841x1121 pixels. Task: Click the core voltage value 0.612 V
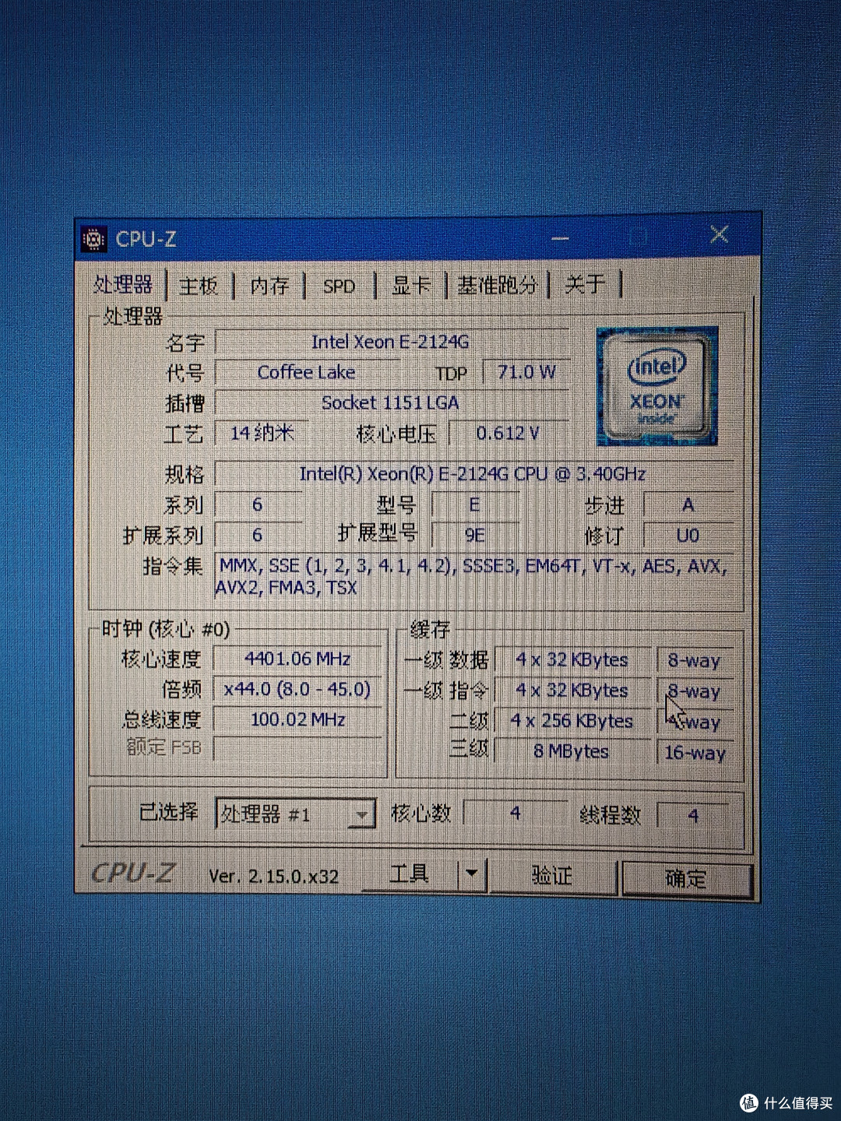(x=508, y=433)
